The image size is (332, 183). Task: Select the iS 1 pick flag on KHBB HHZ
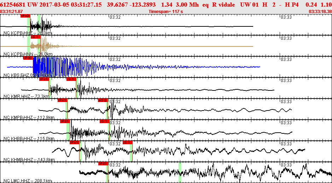point(105,121)
